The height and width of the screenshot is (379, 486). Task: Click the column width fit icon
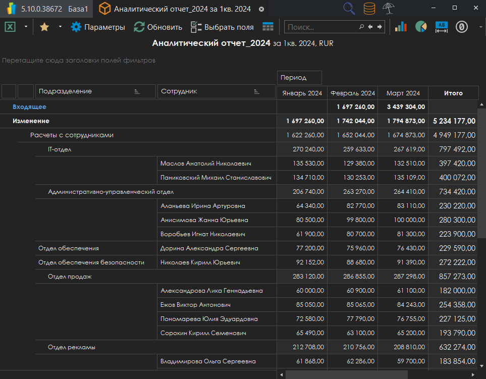[x=442, y=27]
